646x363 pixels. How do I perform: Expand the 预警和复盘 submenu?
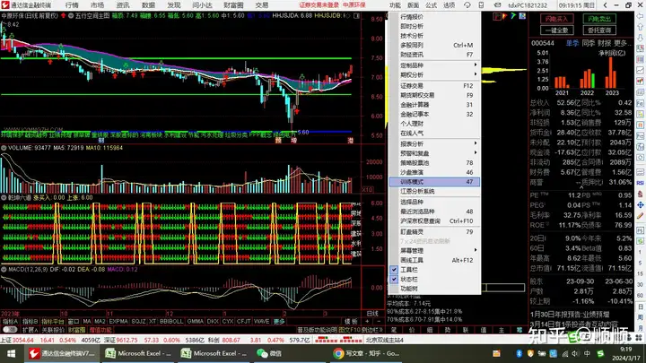click(x=434, y=153)
